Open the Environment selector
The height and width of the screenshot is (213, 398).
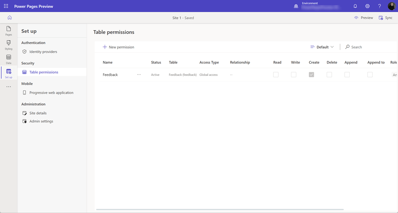pos(316,6)
